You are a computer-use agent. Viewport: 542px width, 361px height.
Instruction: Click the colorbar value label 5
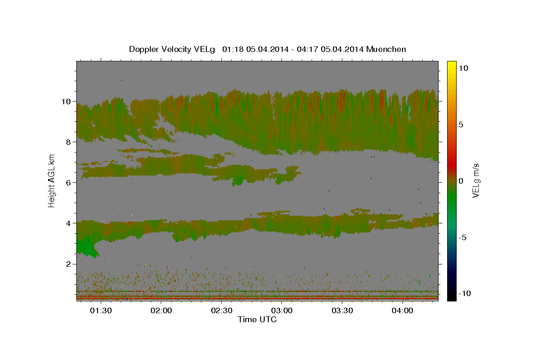(x=461, y=125)
